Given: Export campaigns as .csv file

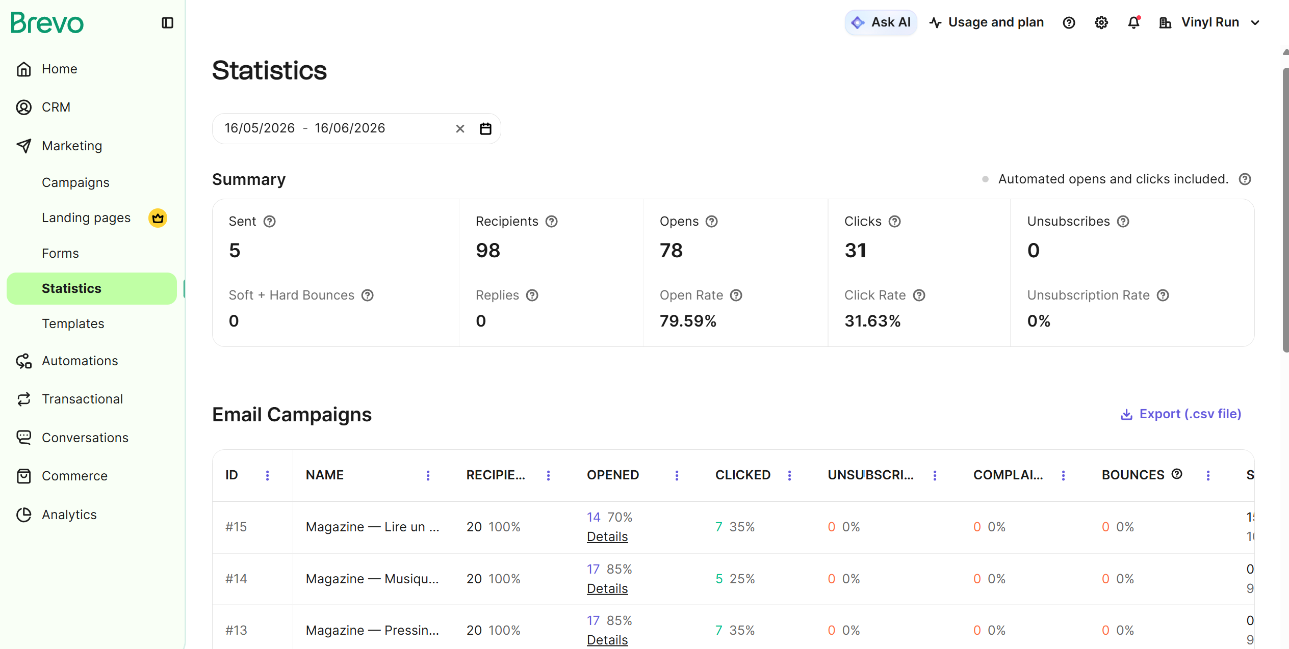Looking at the screenshot, I should (1181, 414).
